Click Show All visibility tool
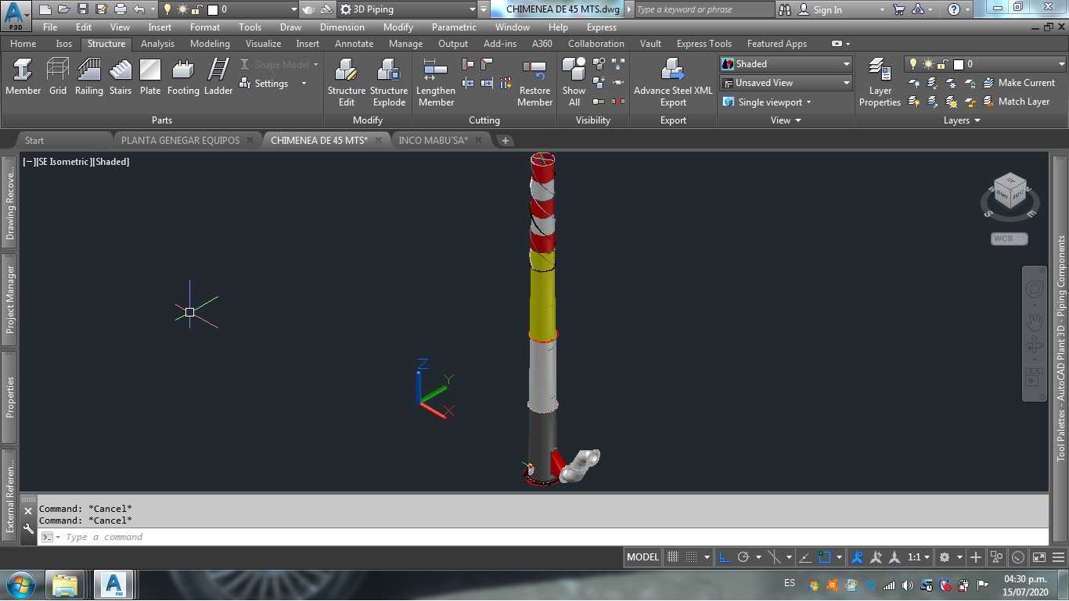Viewport: 1069px width, 601px height. pyautogui.click(x=574, y=82)
